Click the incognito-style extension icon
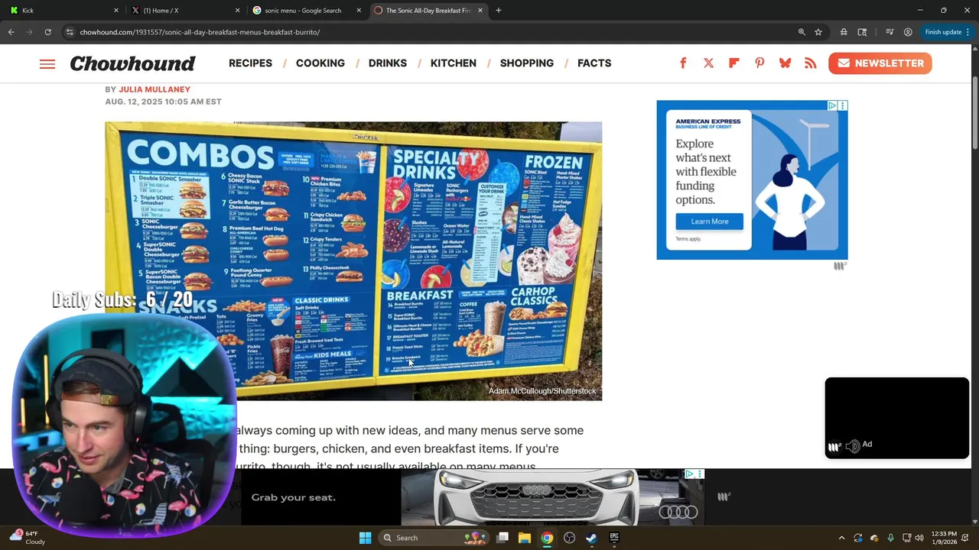This screenshot has height=550, width=979. pos(844,32)
